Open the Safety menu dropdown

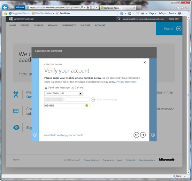click(163, 13)
